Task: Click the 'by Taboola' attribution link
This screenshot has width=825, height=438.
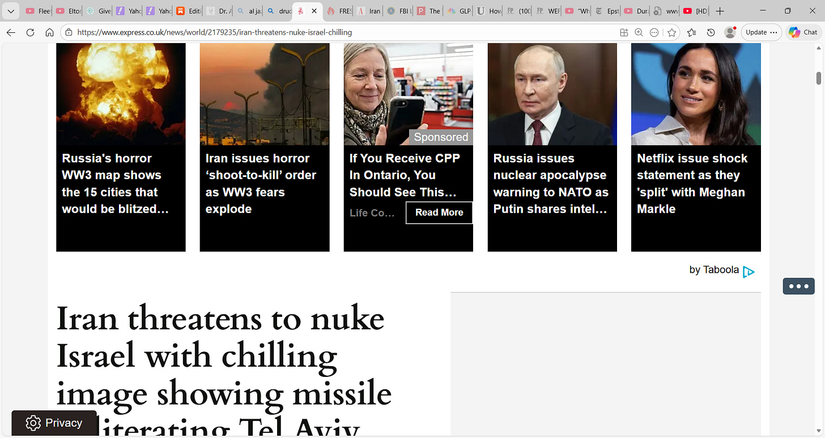Action: 714,270
